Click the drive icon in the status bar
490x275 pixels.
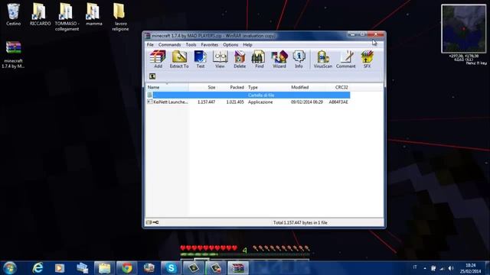149,222
